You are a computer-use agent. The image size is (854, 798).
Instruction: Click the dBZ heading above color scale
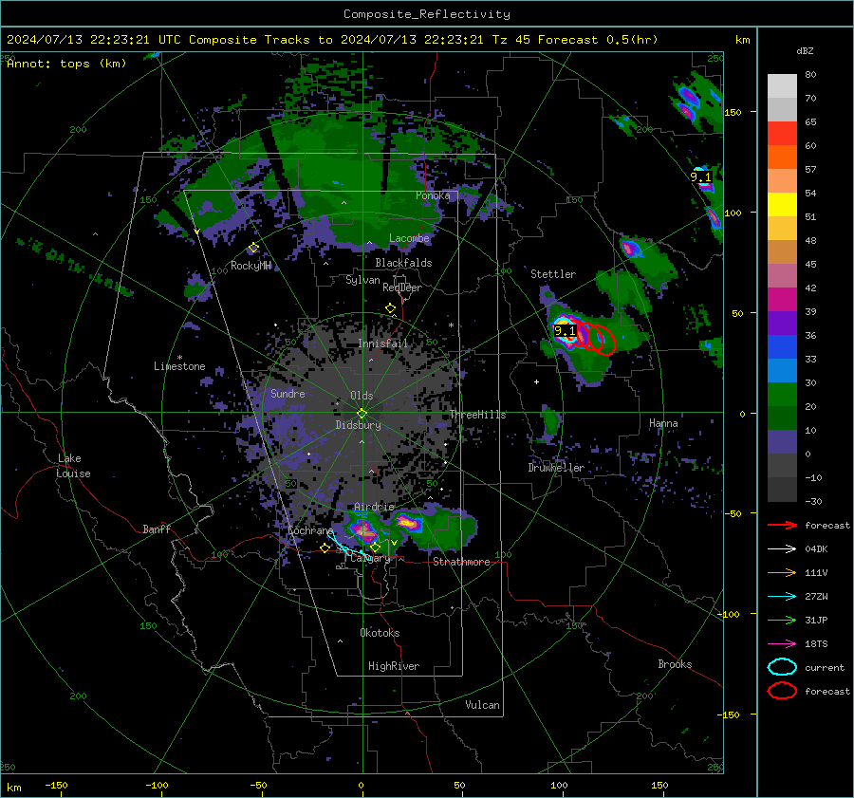pos(805,50)
